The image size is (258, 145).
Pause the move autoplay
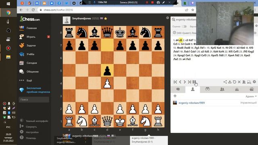click(194, 82)
